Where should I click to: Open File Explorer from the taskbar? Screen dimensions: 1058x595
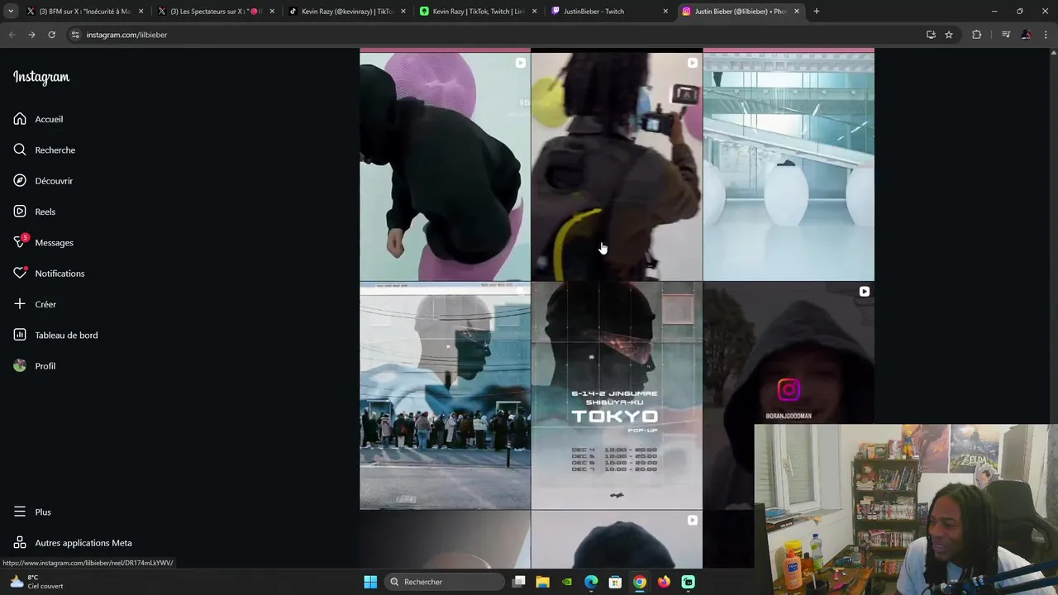pyautogui.click(x=542, y=582)
